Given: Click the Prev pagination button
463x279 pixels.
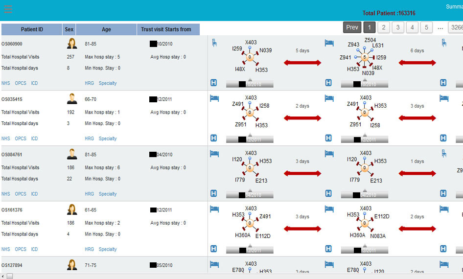Looking at the screenshot, I should pyautogui.click(x=352, y=27).
